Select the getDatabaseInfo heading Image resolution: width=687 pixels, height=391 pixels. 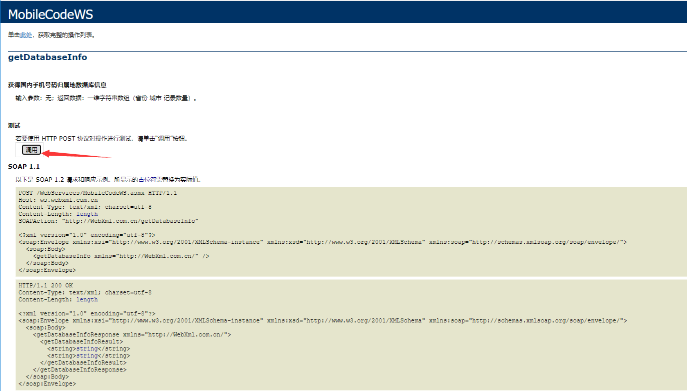coord(47,57)
